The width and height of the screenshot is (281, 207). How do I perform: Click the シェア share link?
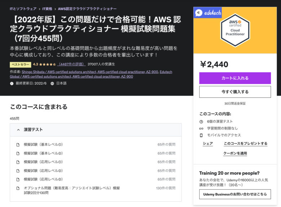pyautogui.click(x=208, y=143)
